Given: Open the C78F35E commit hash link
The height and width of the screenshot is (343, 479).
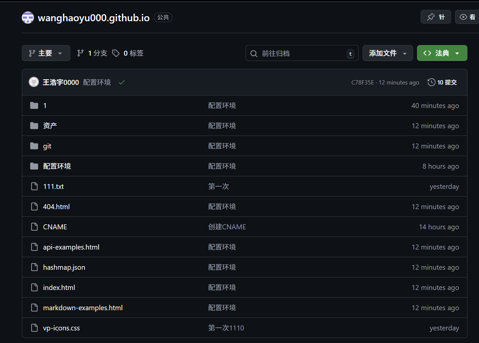Looking at the screenshot, I should tap(362, 83).
